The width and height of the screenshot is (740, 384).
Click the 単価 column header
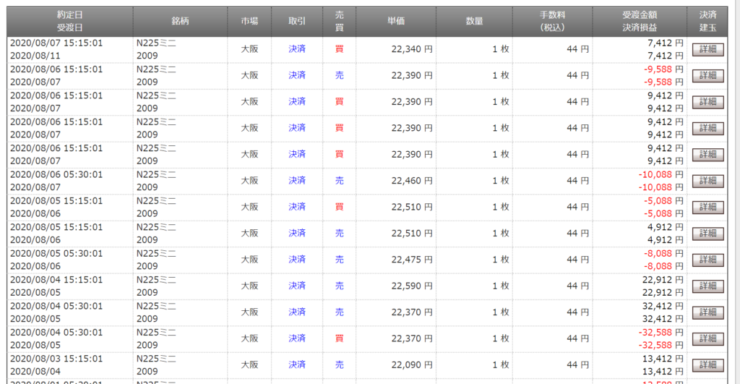[396, 21]
